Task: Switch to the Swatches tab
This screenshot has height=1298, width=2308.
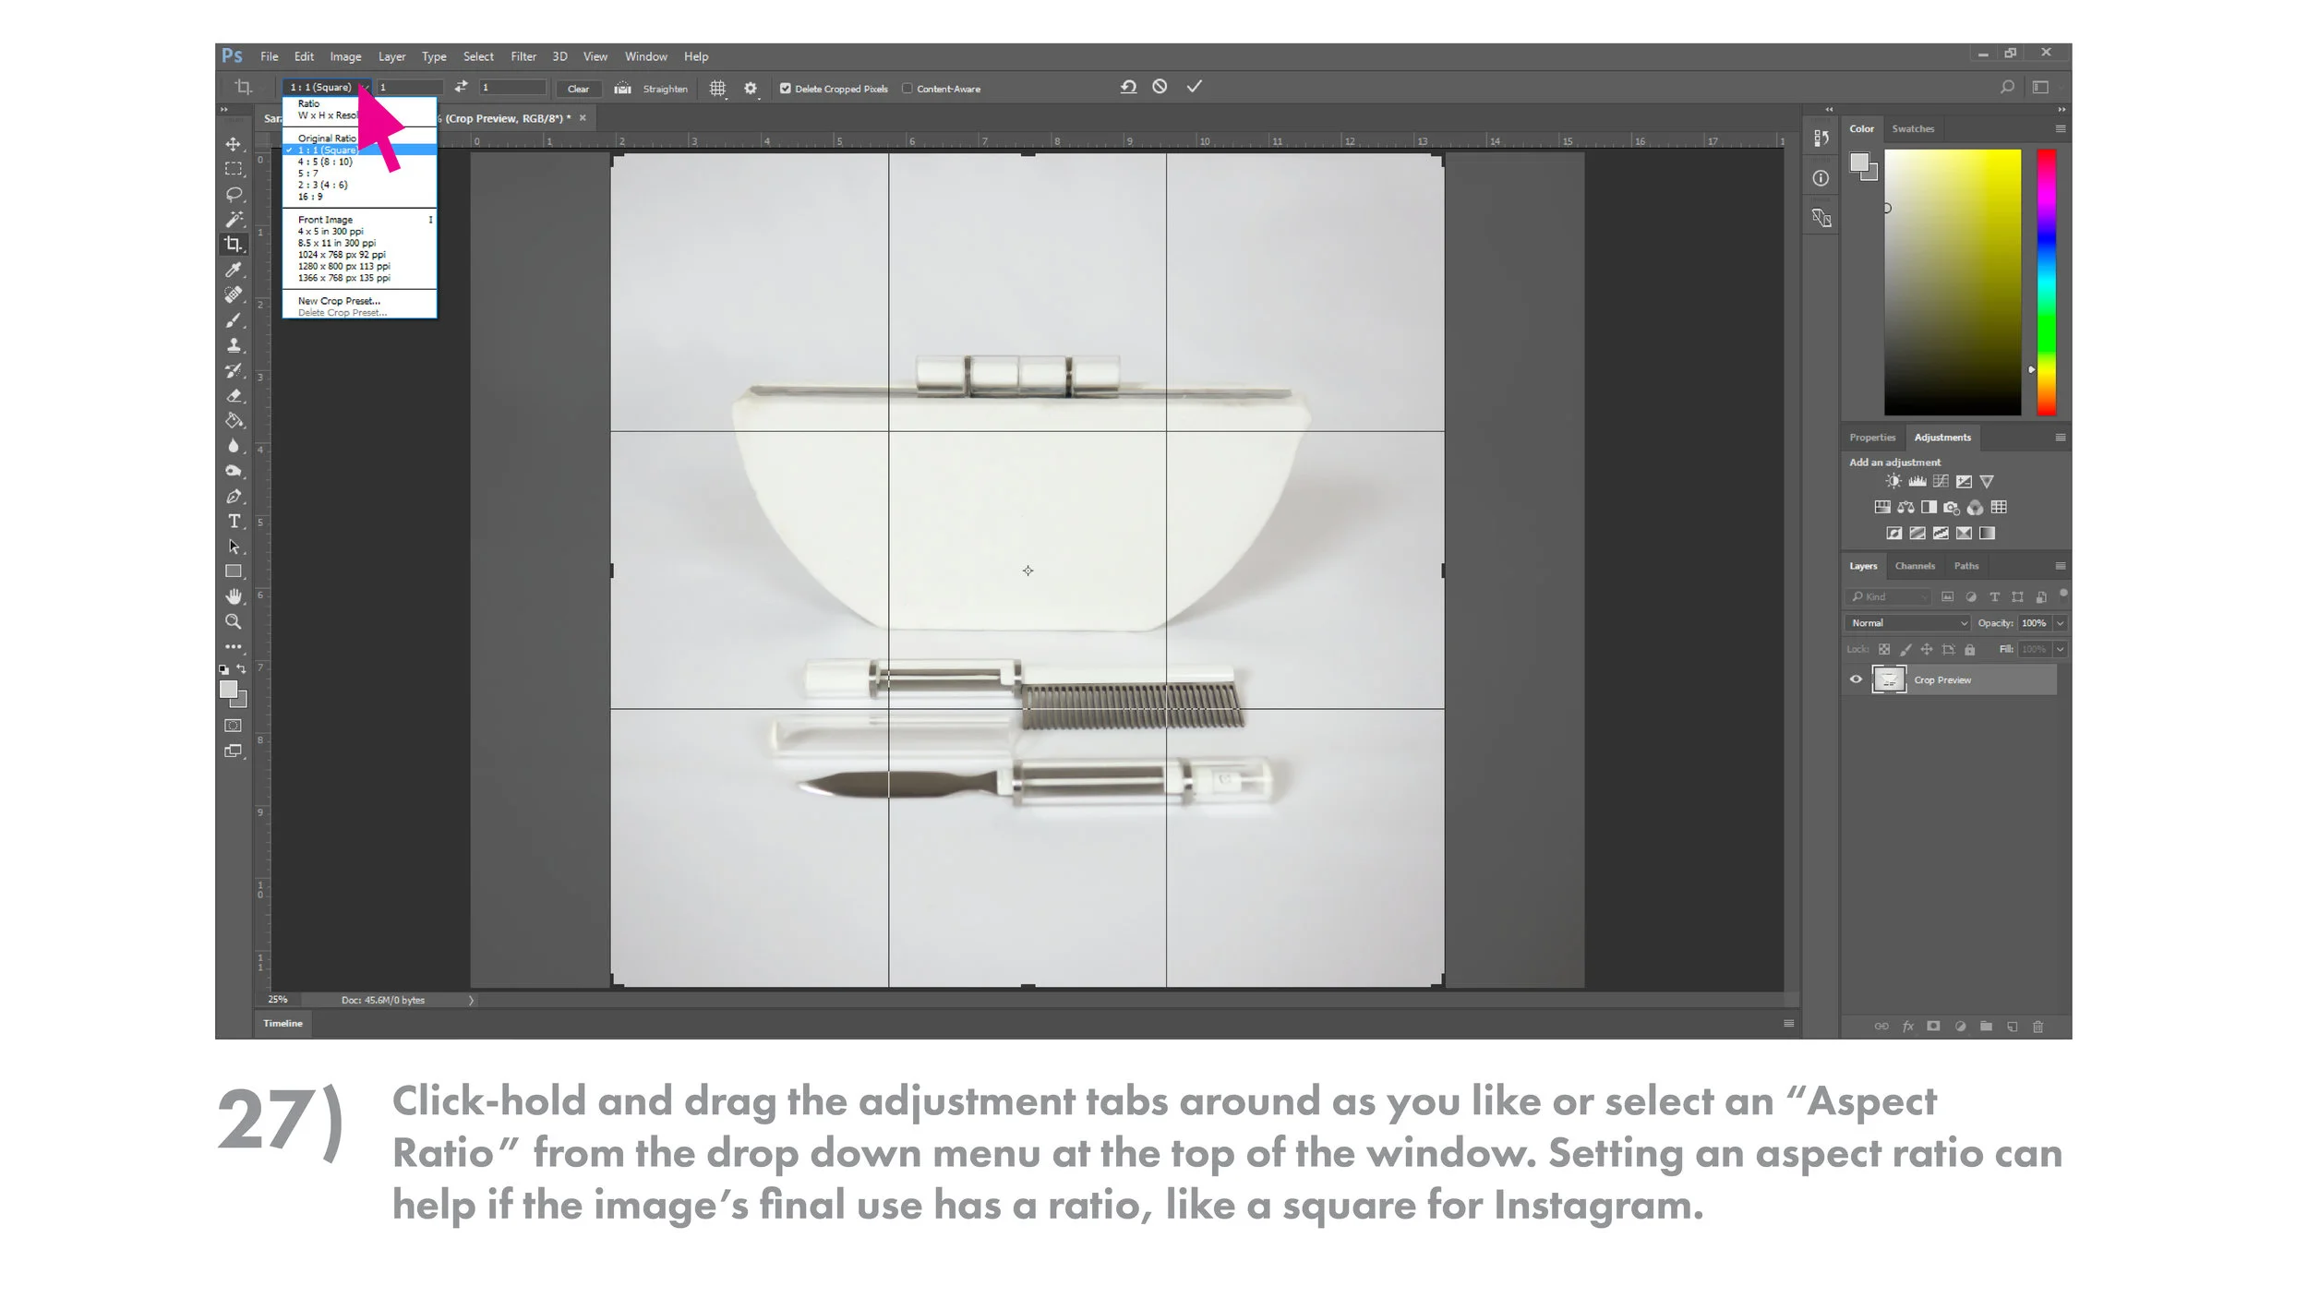Action: [x=1913, y=129]
